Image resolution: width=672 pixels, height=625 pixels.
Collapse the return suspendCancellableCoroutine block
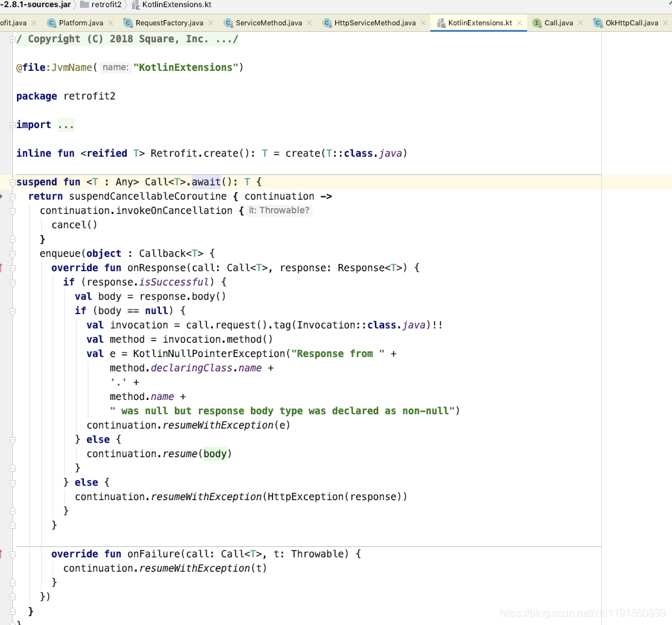12,196
